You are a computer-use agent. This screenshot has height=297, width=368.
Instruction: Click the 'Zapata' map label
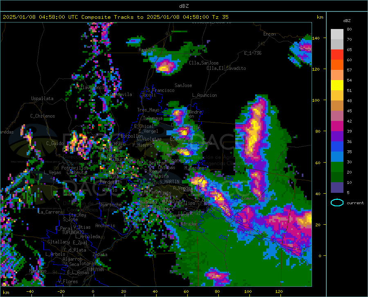coord(100,255)
